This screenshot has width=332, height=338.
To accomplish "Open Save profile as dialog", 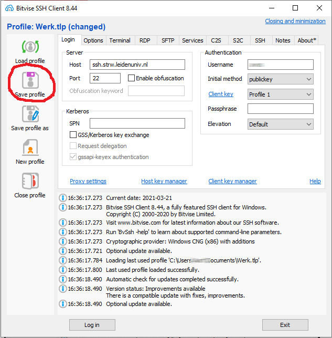I will [30, 114].
